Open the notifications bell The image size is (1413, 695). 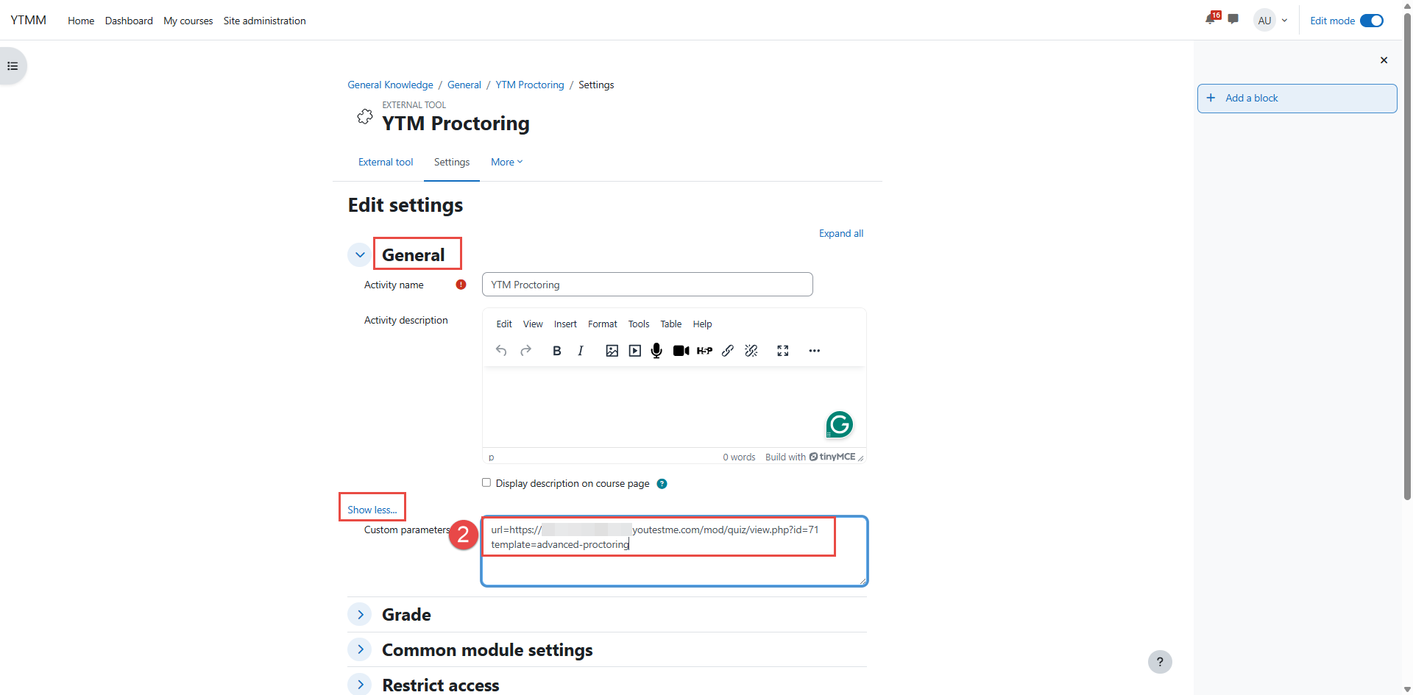coord(1211,20)
